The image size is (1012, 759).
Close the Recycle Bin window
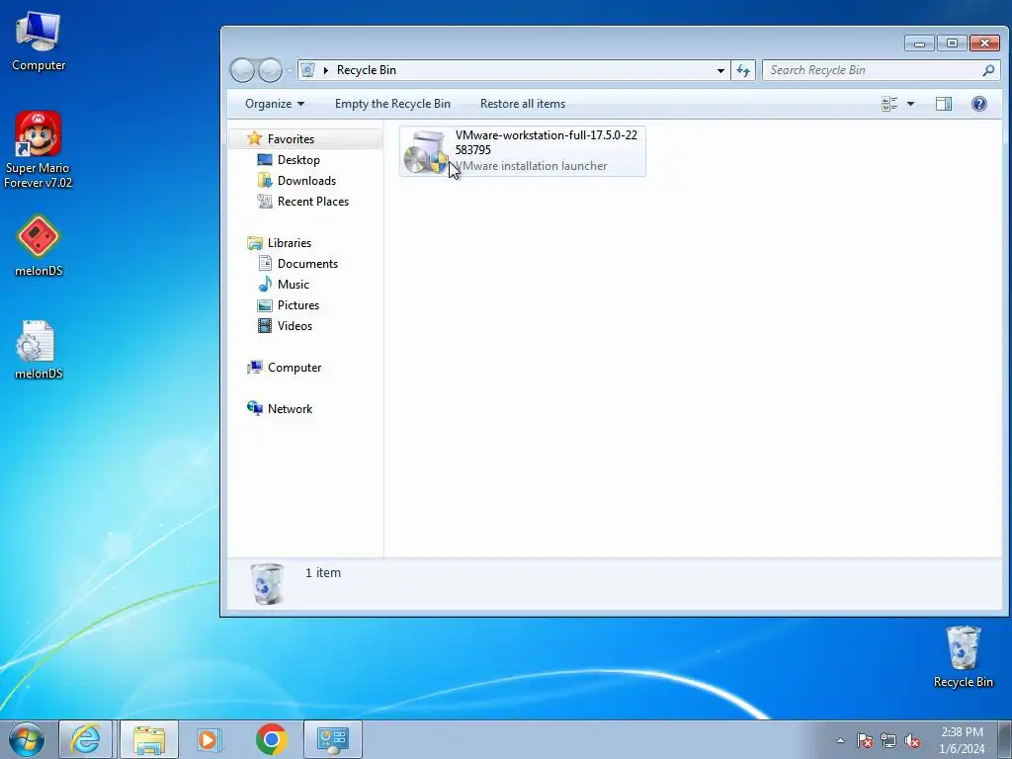[x=985, y=43]
